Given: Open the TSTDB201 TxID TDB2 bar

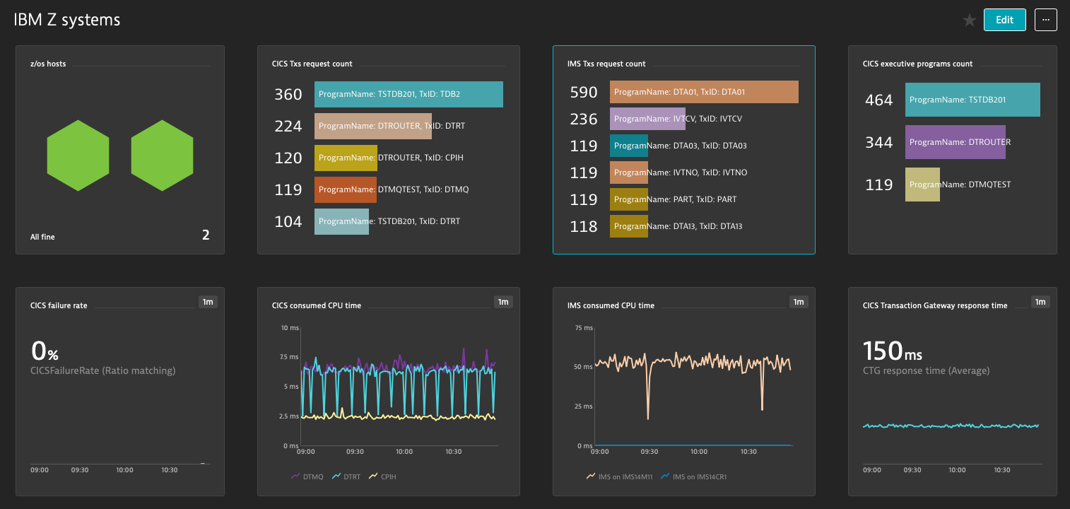Looking at the screenshot, I should 408,94.
